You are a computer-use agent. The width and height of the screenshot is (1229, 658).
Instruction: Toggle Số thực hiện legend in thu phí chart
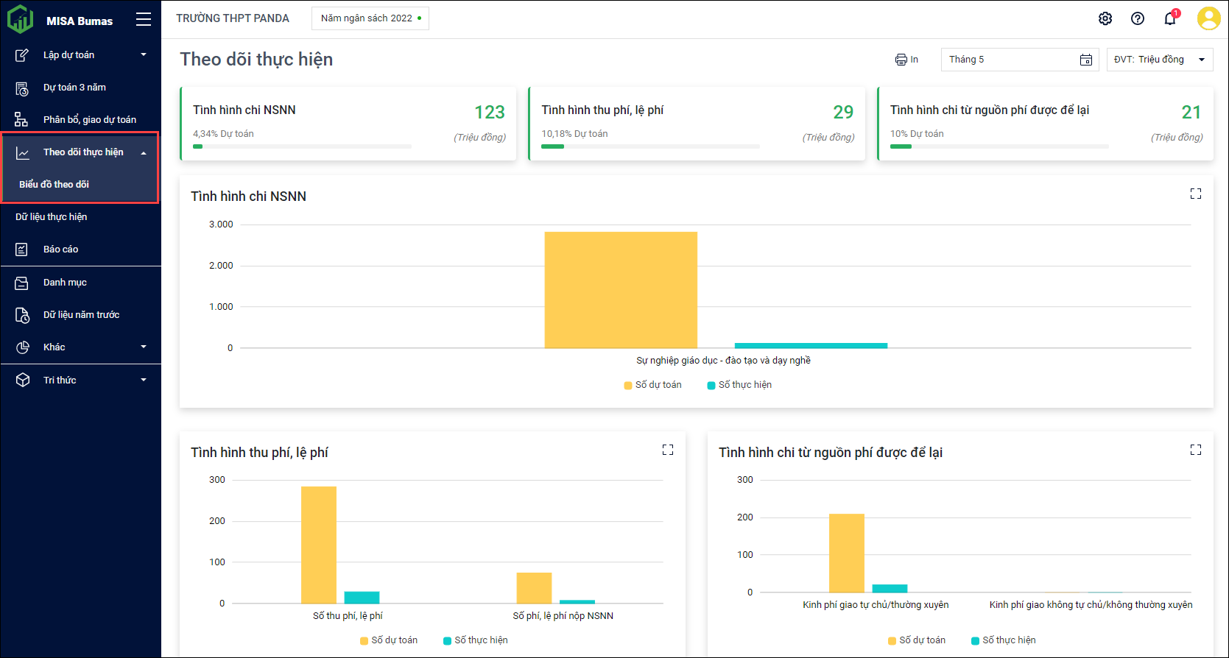[x=476, y=640]
